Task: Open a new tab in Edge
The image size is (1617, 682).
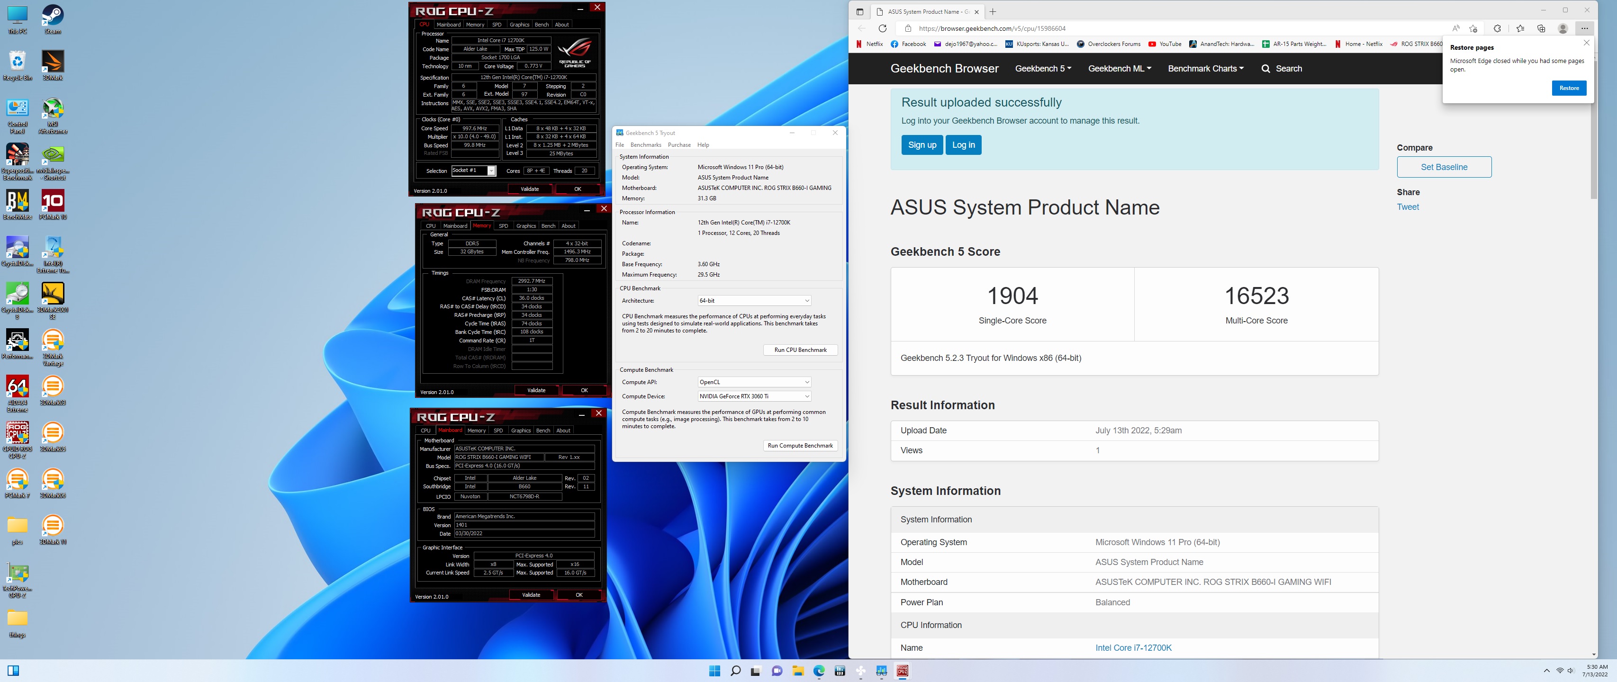Action: 993,11
